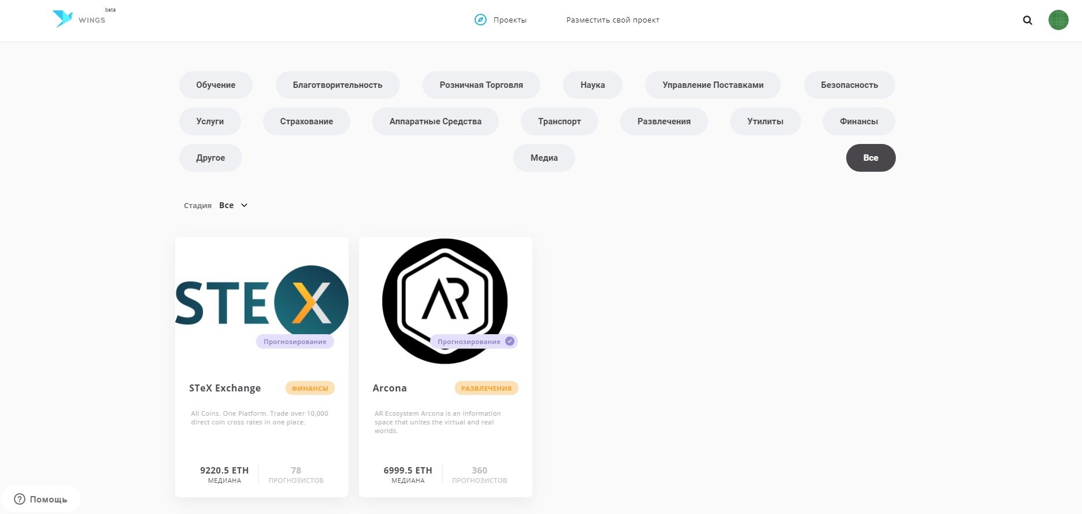Open the green user avatar menu
Screen dimensions: 1082x514
tap(1058, 20)
